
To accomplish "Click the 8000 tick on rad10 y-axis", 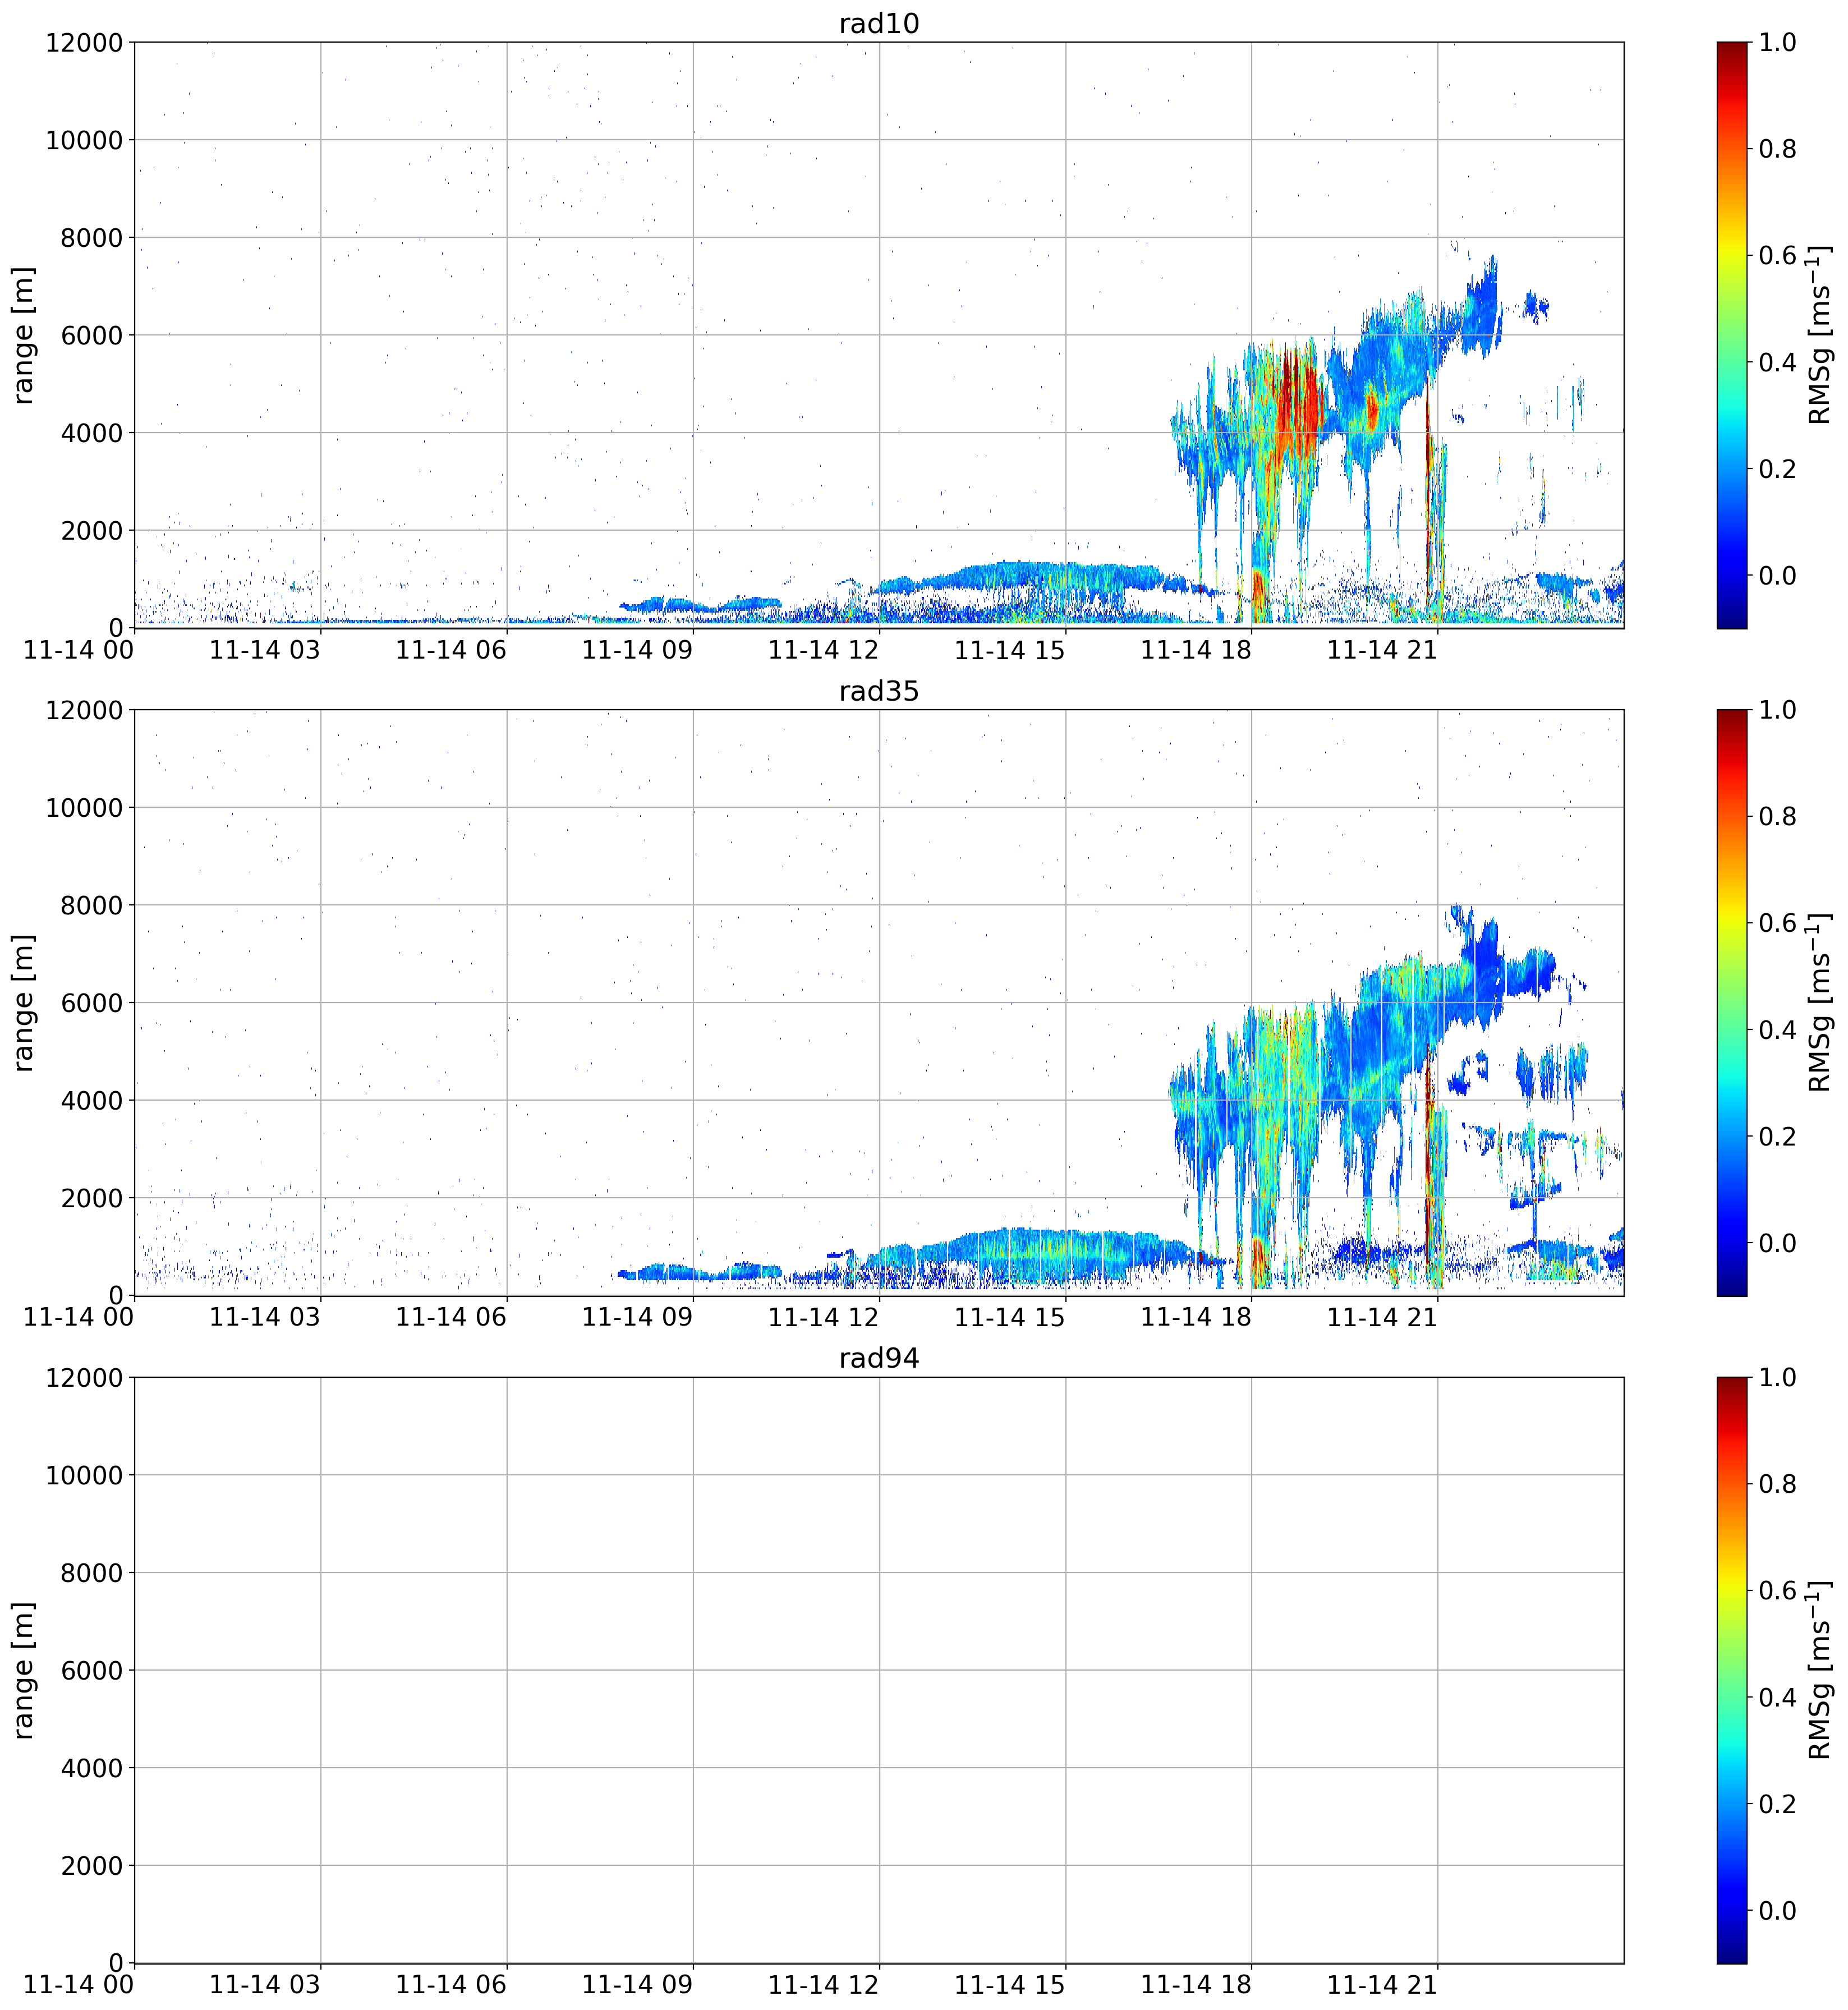I will pyautogui.click(x=92, y=237).
